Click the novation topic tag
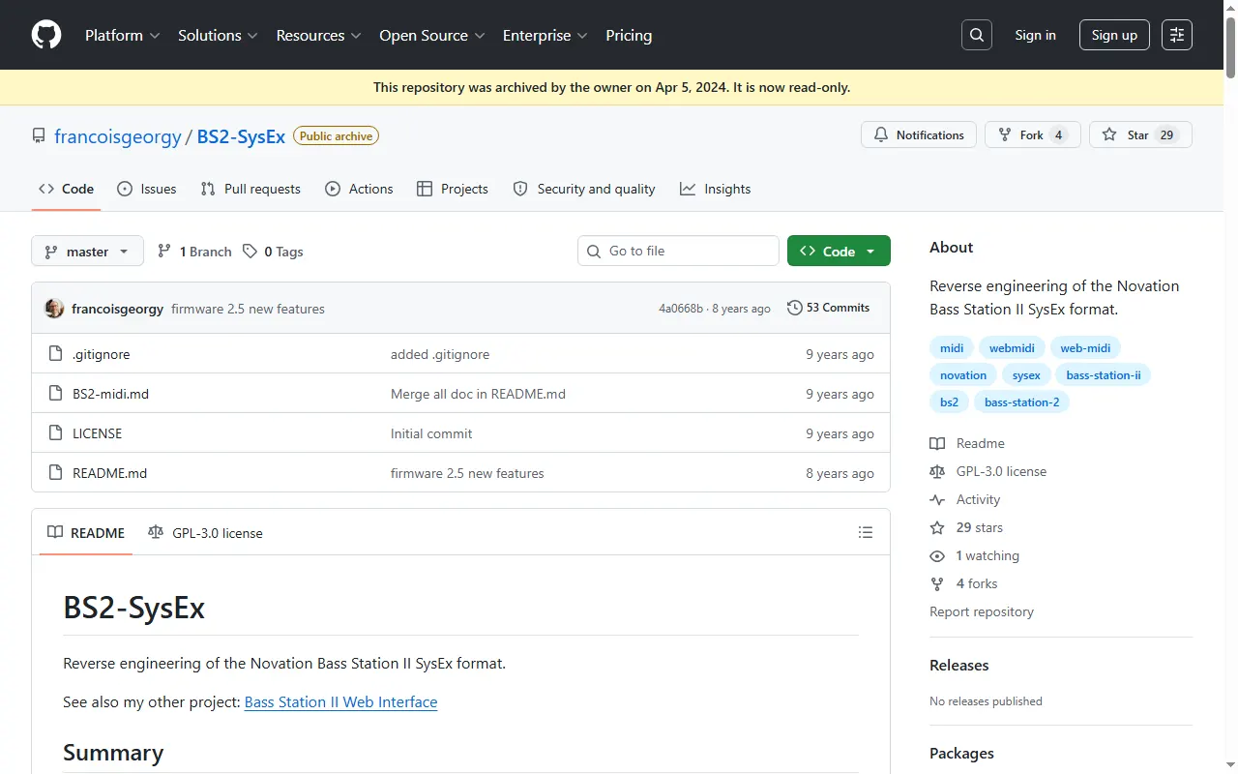This screenshot has width=1238, height=774. point(963,375)
